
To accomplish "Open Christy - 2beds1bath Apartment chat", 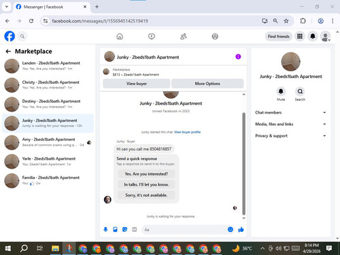I will (48, 85).
